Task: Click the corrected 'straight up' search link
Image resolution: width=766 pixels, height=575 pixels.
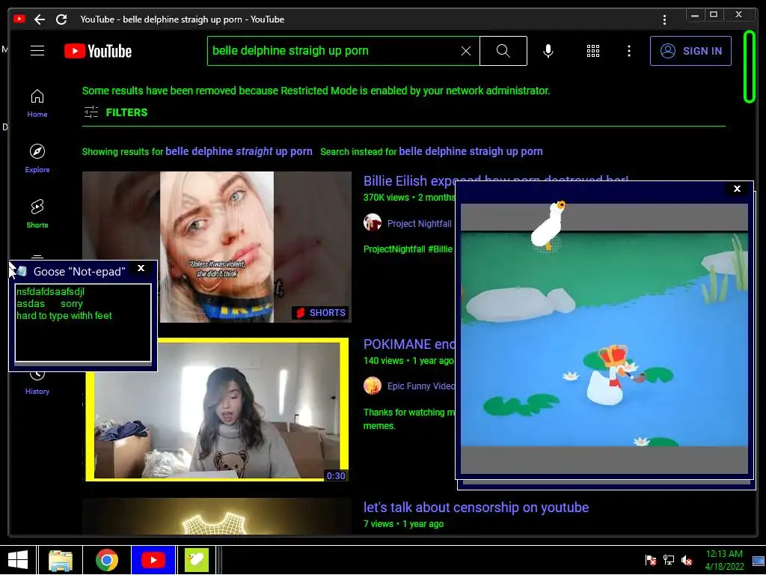Action: (x=239, y=151)
